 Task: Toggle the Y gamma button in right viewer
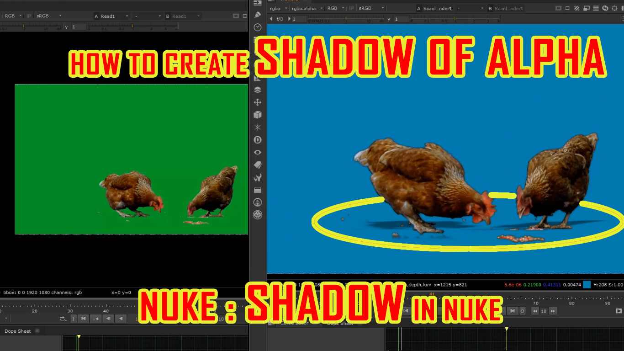tap(389, 19)
